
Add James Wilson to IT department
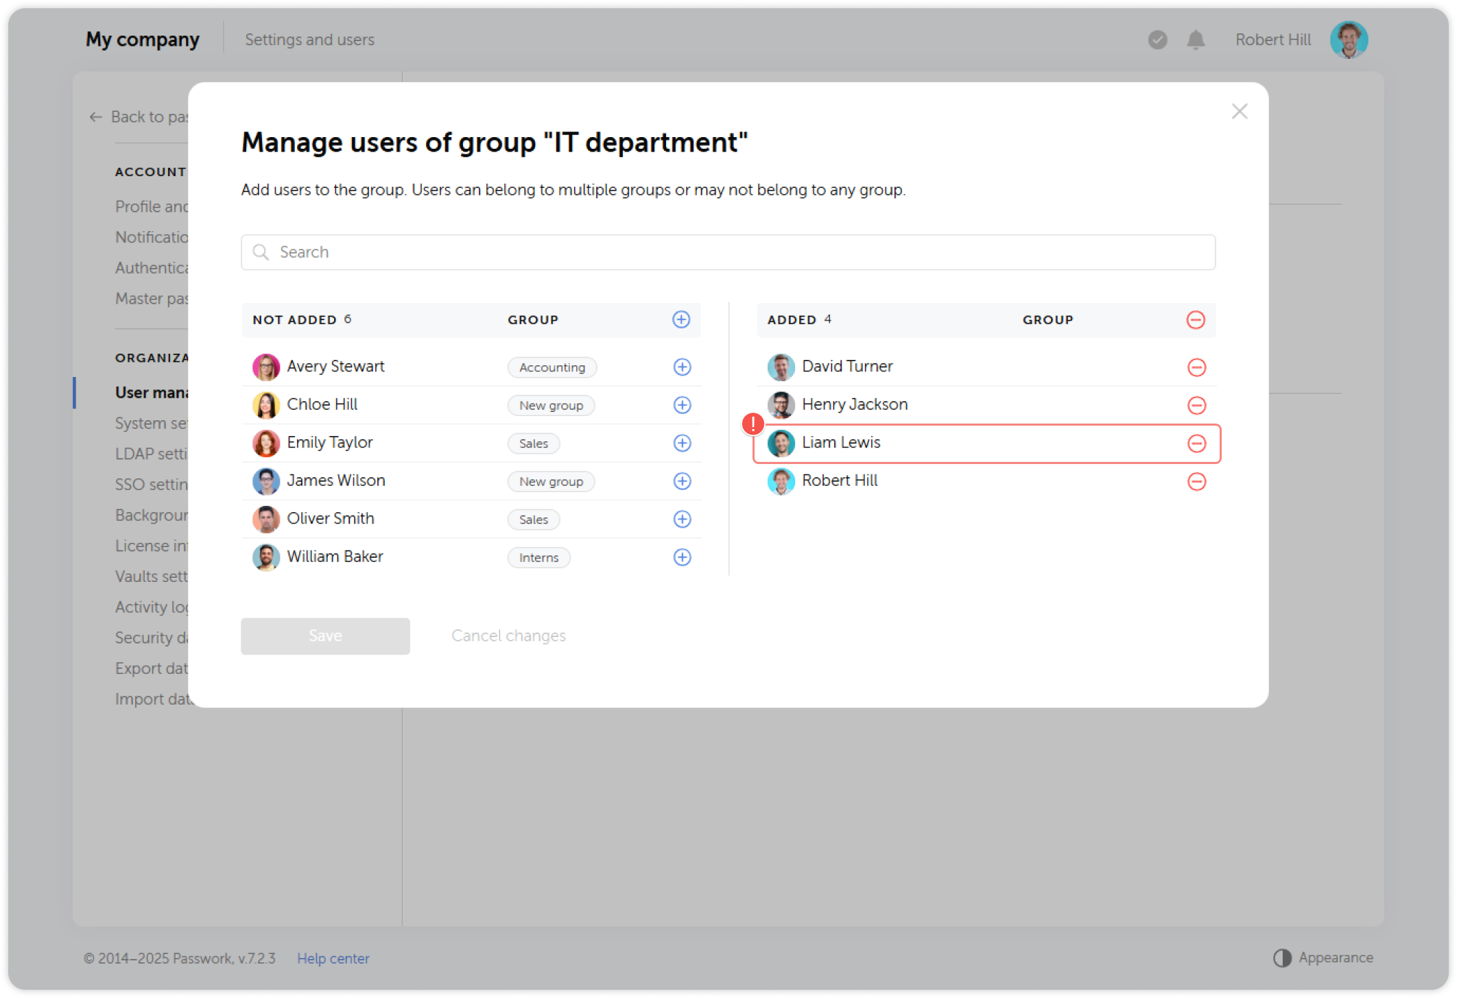682,481
